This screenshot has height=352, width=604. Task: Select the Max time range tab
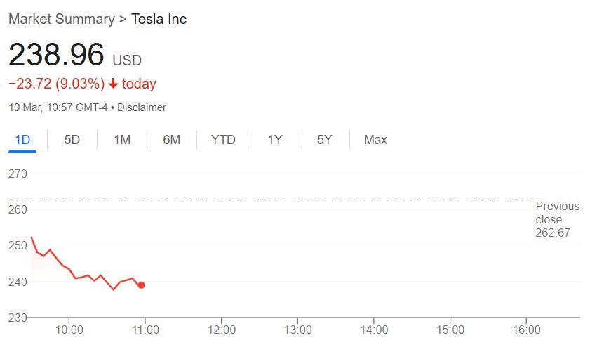click(375, 140)
